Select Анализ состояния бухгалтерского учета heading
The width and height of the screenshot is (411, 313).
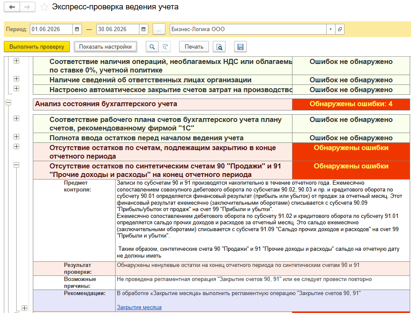tap(106, 104)
